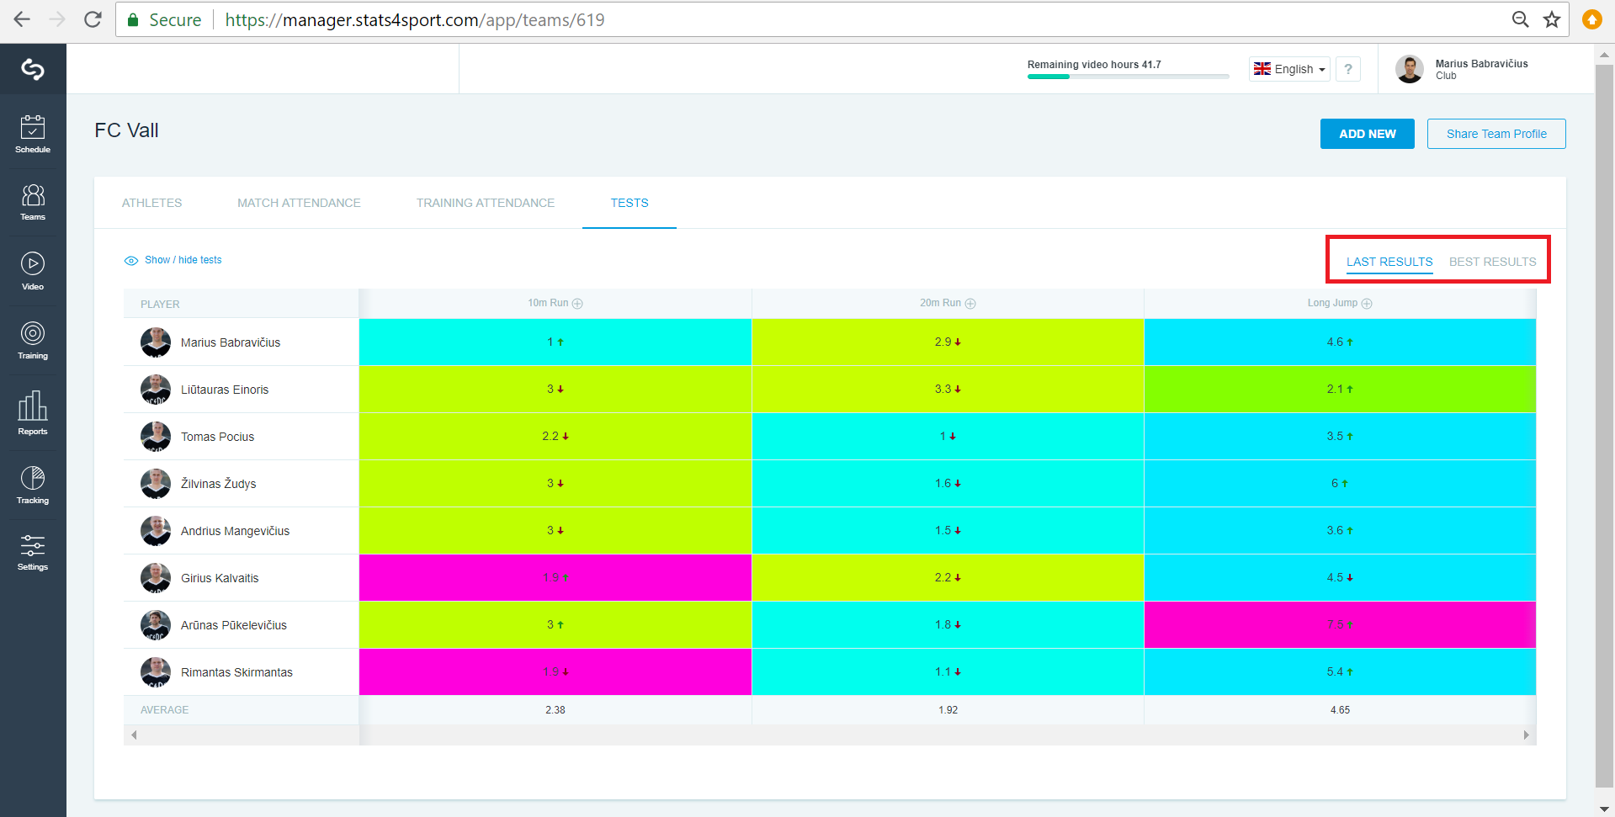
Task: Click the 10m Run column header
Action: (x=555, y=304)
